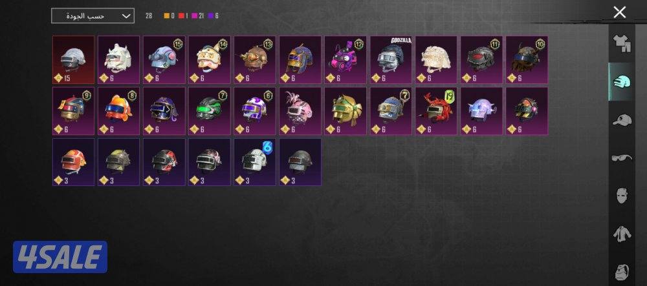Open the jacket category icon
Viewport: 647px width, 286px height.
(622, 234)
